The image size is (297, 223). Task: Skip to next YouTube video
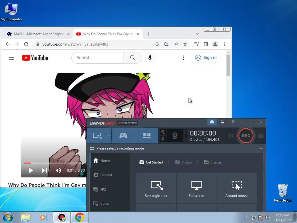point(45,170)
